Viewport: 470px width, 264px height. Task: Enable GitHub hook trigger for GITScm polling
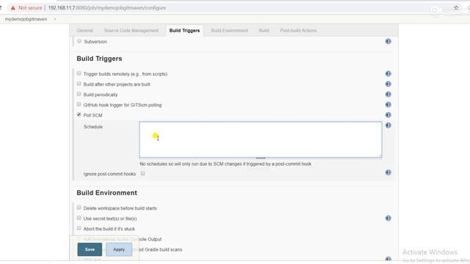(x=79, y=104)
